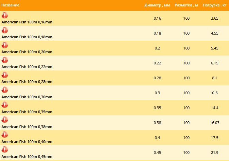Click the load value 3.65
The height and width of the screenshot is (161, 229).
[215, 18]
